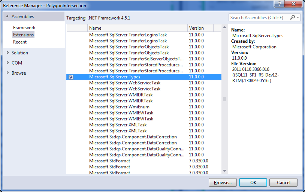Uncheck the Microsoft.SqlServer.Types checkbox

click(x=71, y=77)
